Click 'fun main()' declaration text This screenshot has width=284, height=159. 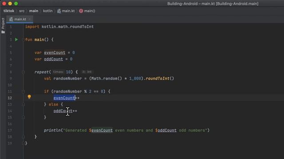click(x=37, y=40)
